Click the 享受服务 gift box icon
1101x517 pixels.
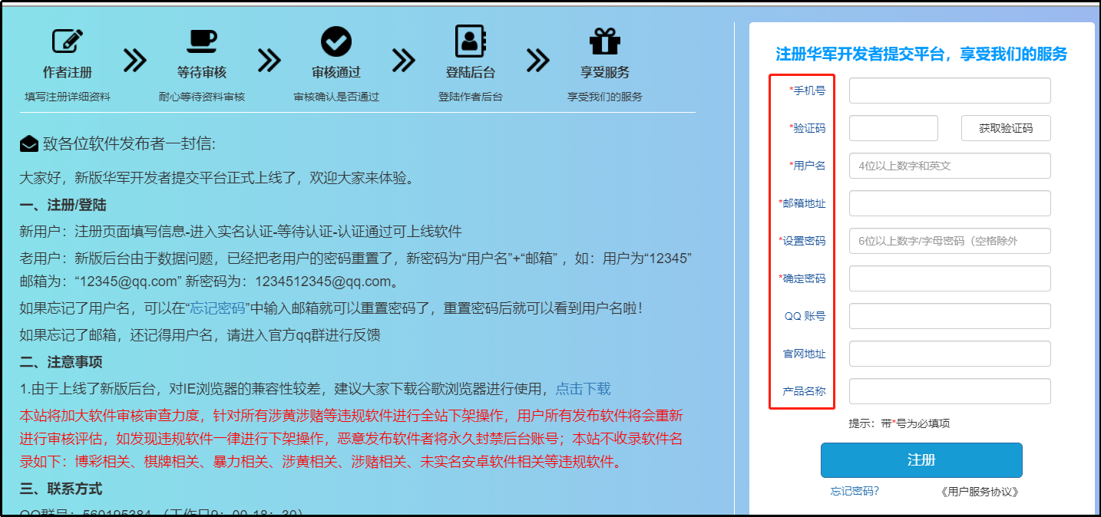pyautogui.click(x=605, y=41)
